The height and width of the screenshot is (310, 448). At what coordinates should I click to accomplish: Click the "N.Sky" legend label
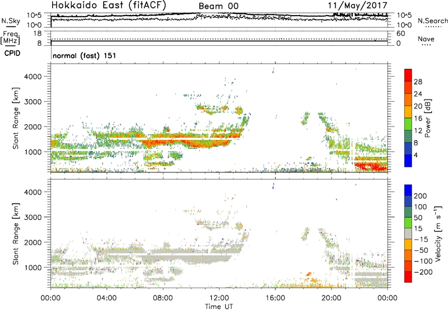click(x=11, y=21)
